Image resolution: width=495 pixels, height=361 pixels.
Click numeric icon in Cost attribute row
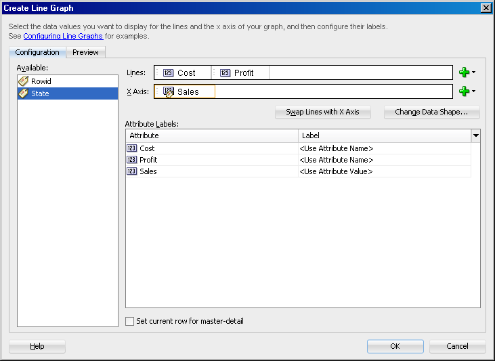[x=131, y=148]
